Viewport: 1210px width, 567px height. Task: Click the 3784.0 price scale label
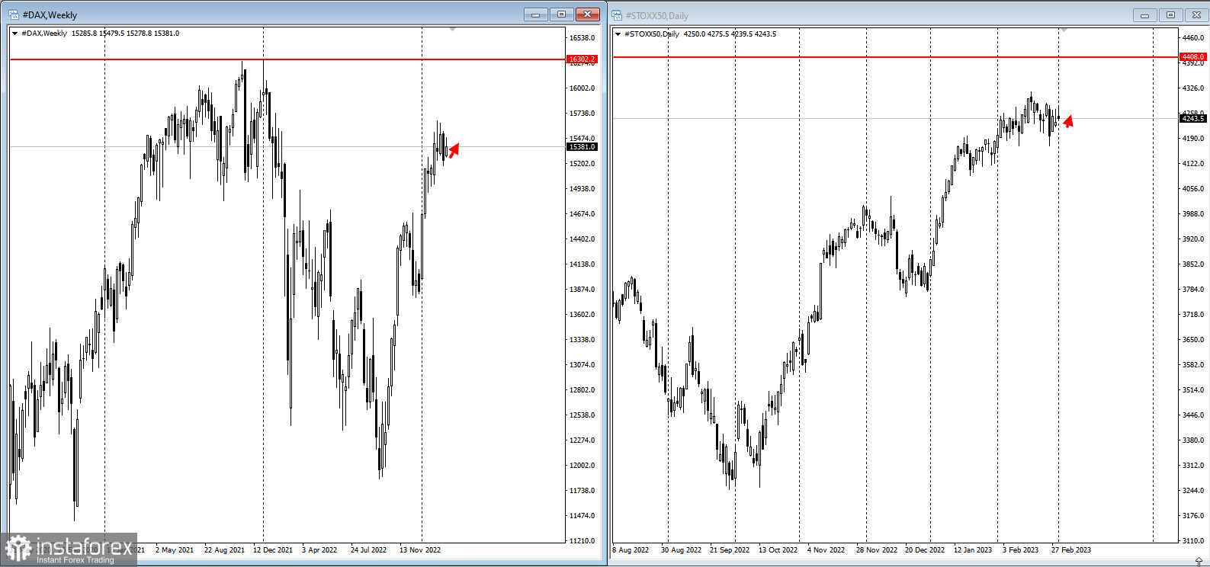[1192, 290]
